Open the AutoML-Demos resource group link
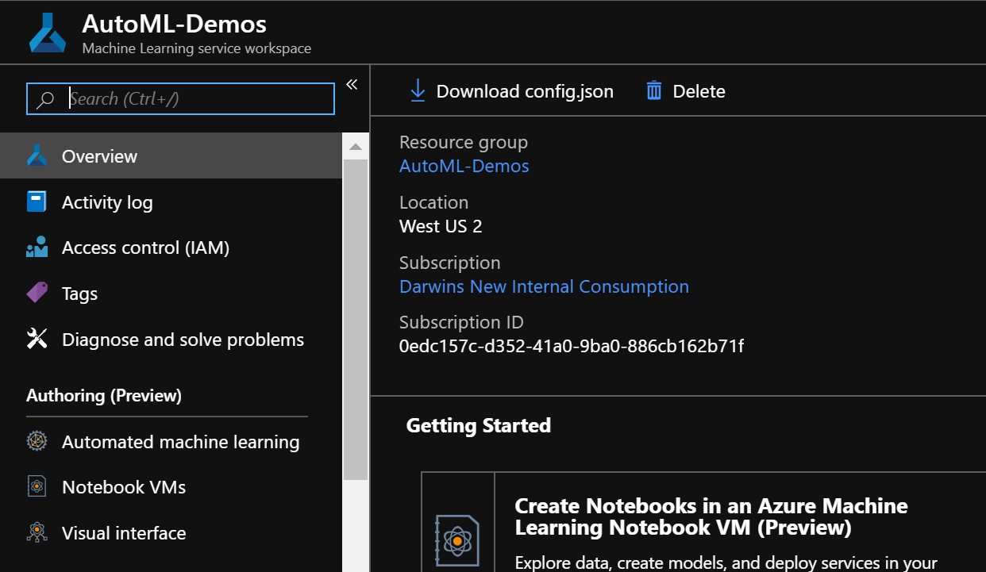Screen dimensions: 986x572 (x=464, y=166)
